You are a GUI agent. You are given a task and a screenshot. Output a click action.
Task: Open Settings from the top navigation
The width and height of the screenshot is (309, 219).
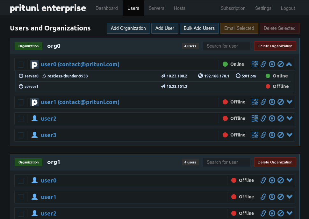263,8
